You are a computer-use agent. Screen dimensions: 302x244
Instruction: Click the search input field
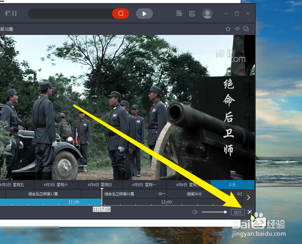[x=70, y=14]
